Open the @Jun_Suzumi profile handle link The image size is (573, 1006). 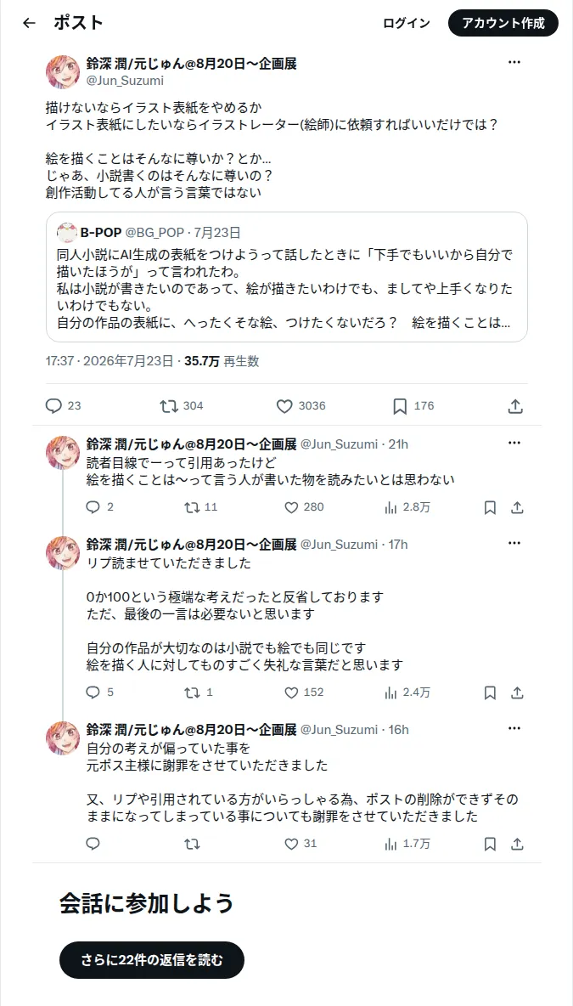tap(125, 80)
